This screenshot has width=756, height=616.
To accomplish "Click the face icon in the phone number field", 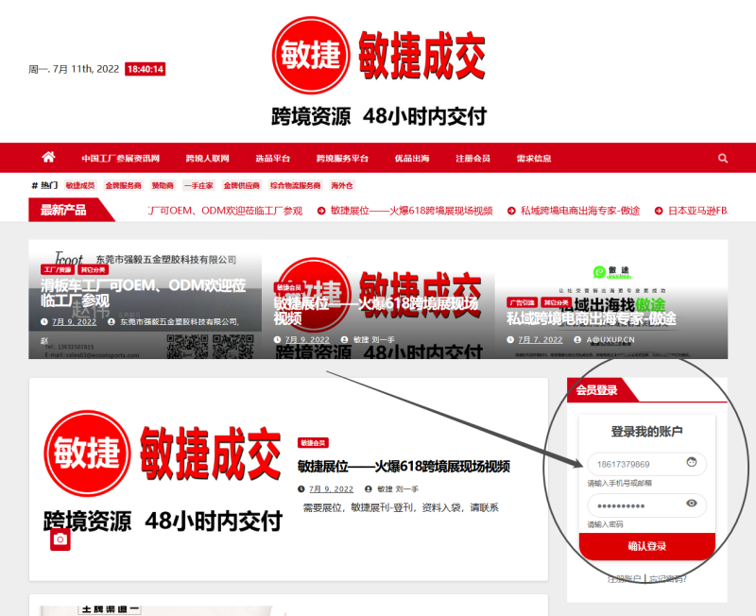I will pyautogui.click(x=692, y=462).
